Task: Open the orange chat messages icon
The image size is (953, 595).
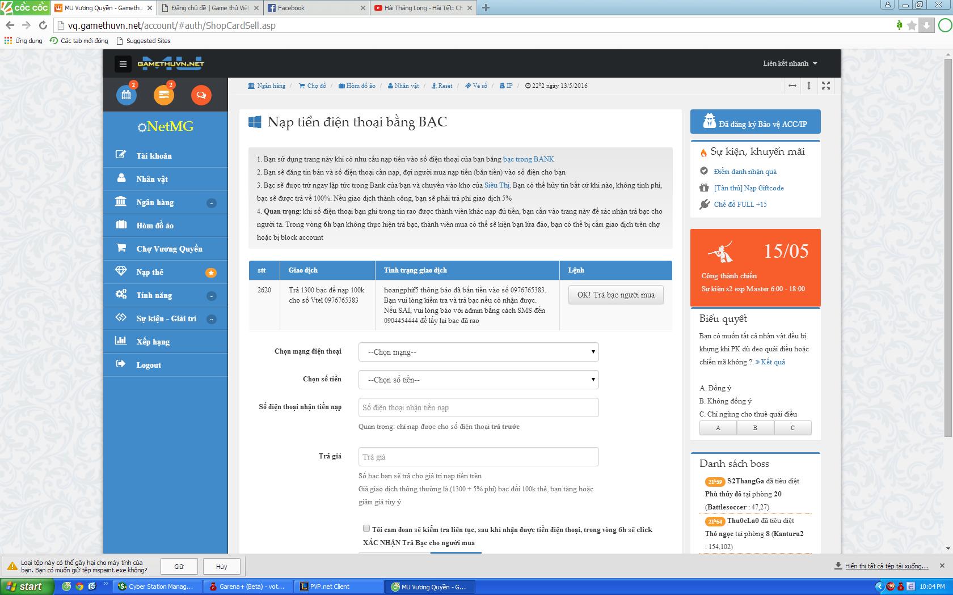Action: (201, 95)
